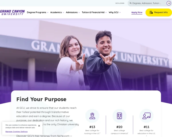172x137 pixels.
Task: Open the GCU Login link
Action: click(x=120, y=3)
